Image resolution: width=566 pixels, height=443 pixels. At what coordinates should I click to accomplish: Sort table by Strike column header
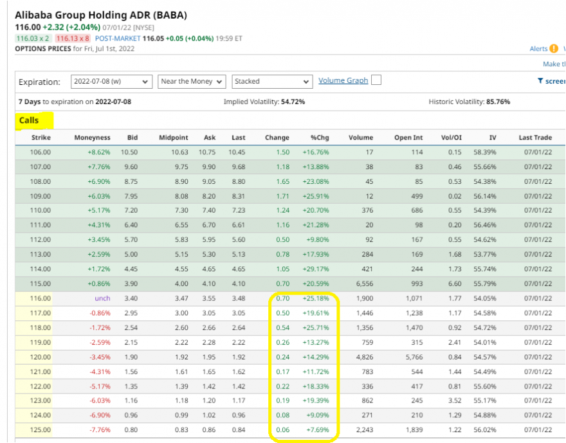click(x=41, y=138)
